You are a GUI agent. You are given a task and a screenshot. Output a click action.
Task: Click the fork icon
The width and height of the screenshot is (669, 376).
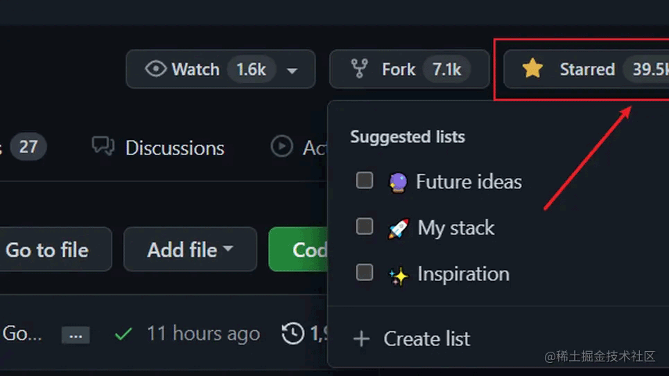pos(359,69)
